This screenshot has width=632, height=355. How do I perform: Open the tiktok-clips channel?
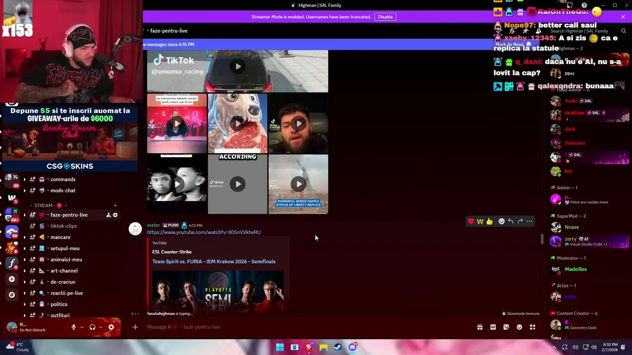coord(63,226)
